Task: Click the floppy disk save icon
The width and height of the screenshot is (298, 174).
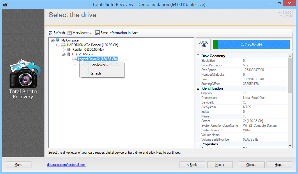Action: point(97,33)
